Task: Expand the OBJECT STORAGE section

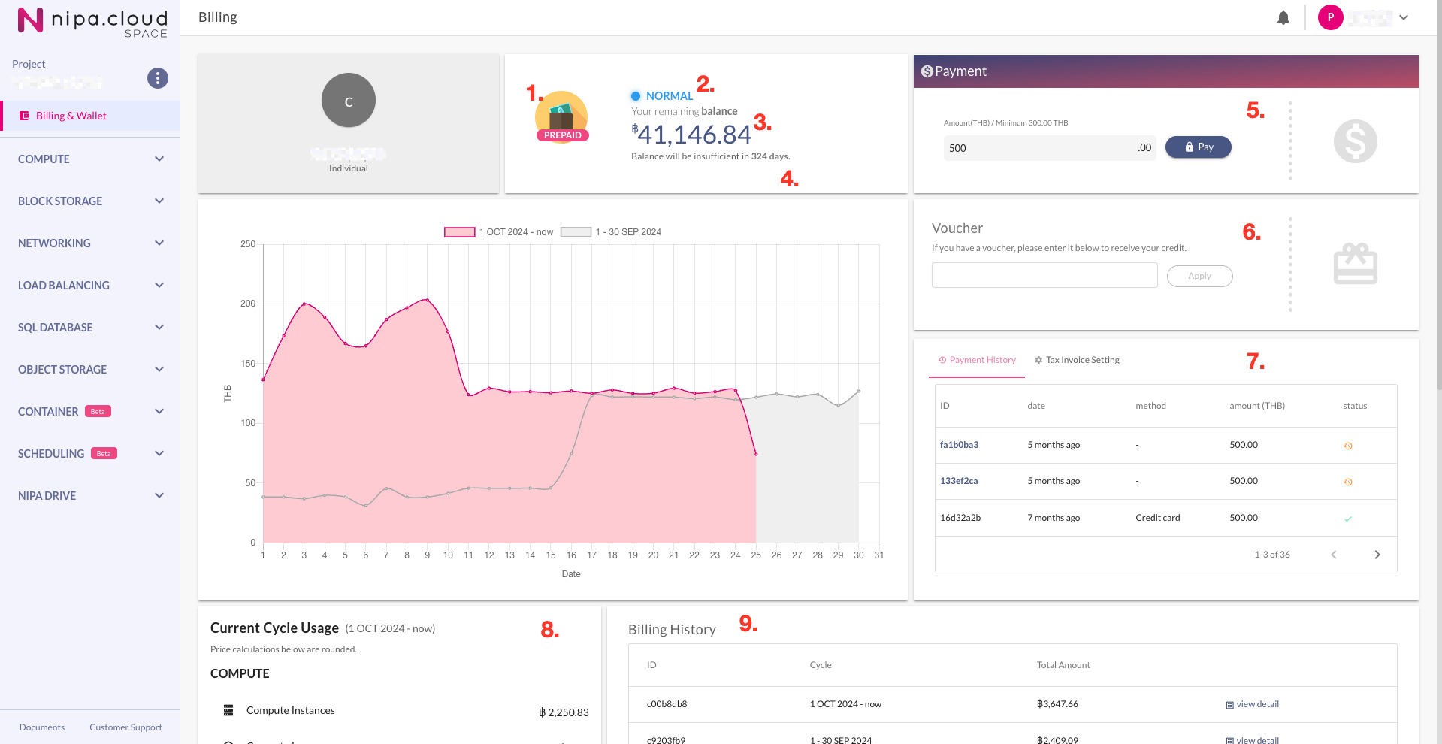Action: click(90, 369)
